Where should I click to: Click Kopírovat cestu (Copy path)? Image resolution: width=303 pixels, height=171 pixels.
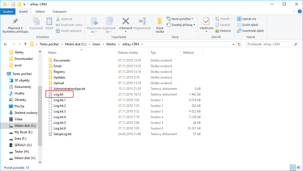pyautogui.click(x=69, y=25)
